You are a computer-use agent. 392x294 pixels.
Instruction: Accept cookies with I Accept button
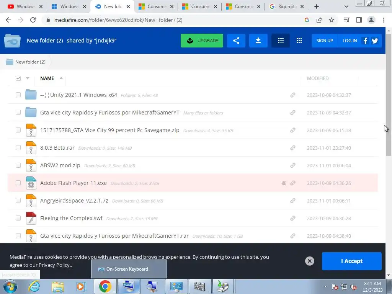coord(351,261)
